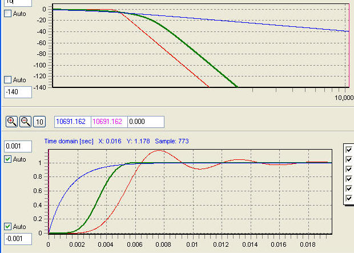The height and width of the screenshot is (253, 354).
Task: Click the magenta 10691.162 cursor value field
Action: point(109,122)
